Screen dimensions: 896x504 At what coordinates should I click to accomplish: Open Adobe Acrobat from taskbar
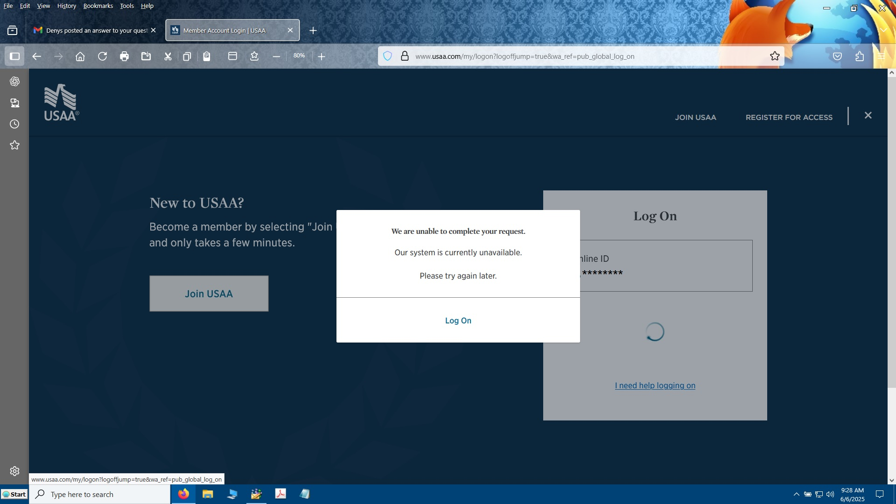coord(280,494)
